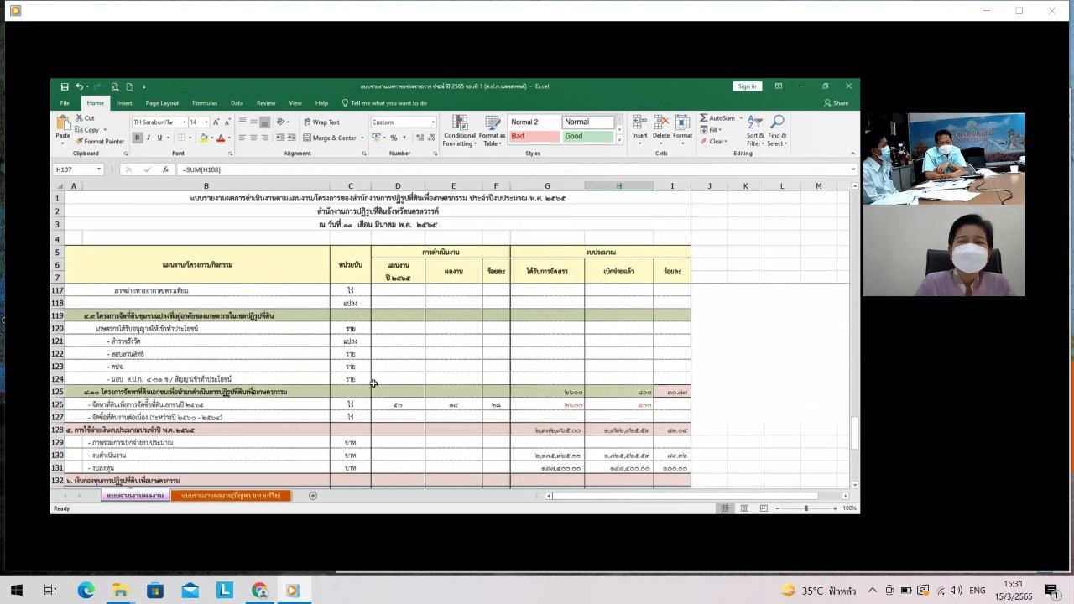Click the Save icon in Quick Access Toolbar
The image size is (1074, 604).
65,86
